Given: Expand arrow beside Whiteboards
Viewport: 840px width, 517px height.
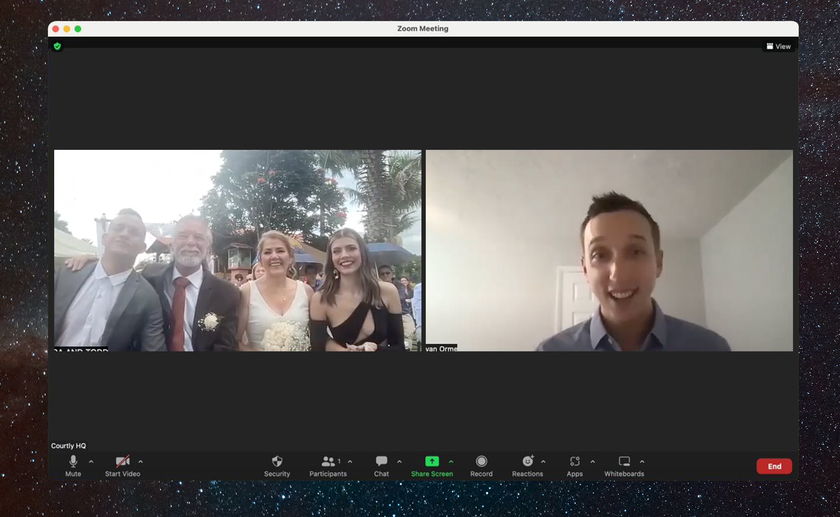Looking at the screenshot, I should point(642,461).
